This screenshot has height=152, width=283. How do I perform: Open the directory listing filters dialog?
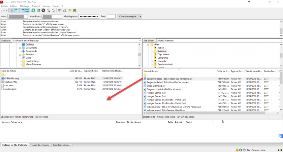point(60,10)
